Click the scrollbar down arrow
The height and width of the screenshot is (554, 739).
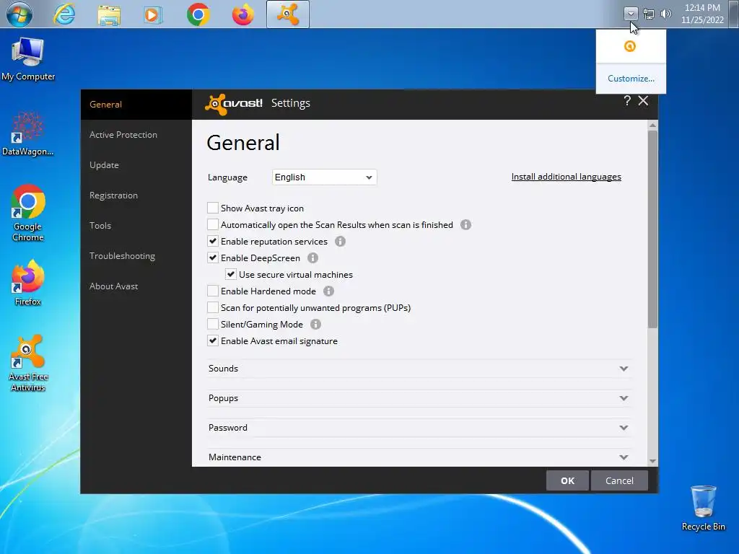(x=652, y=461)
